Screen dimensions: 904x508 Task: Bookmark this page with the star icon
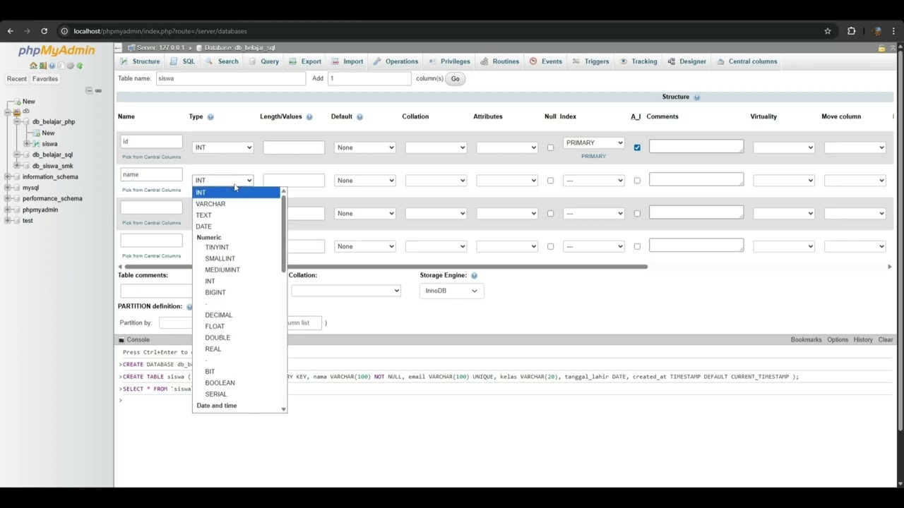828,31
